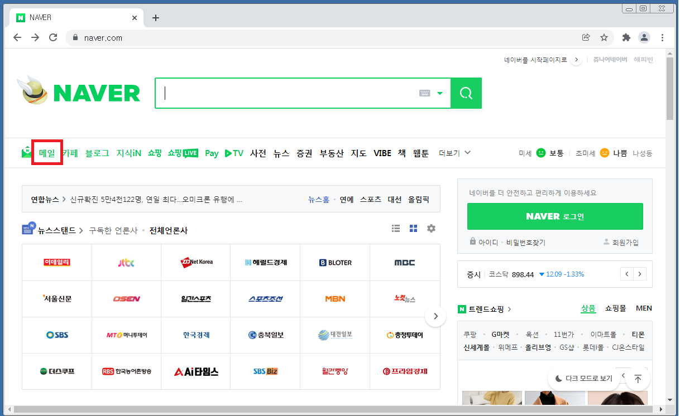Viewport: 680px width, 416px height.
Task: Show next stock index arrow
Action: point(640,274)
